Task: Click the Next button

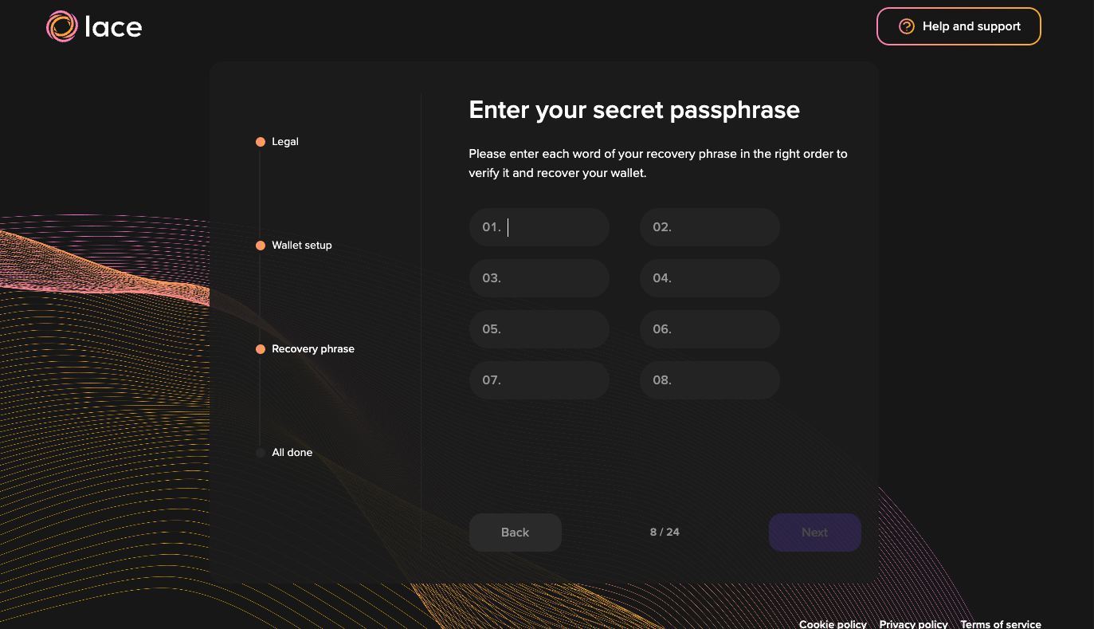Action: pyautogui.click(x=814, y=532)
